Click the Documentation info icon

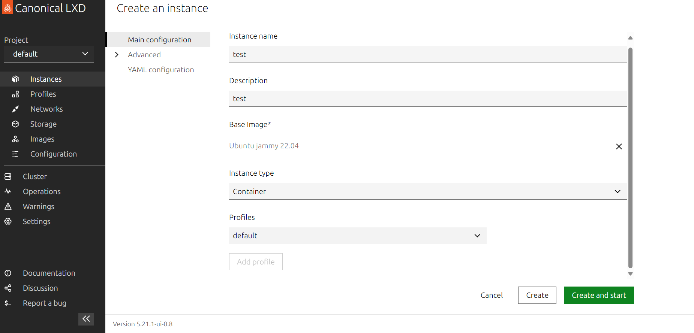(x=8, y=273)
